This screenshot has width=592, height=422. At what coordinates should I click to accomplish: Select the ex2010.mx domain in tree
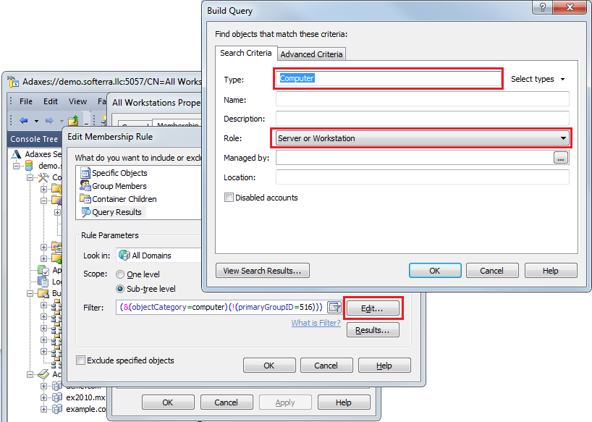[x=85, y=397]
